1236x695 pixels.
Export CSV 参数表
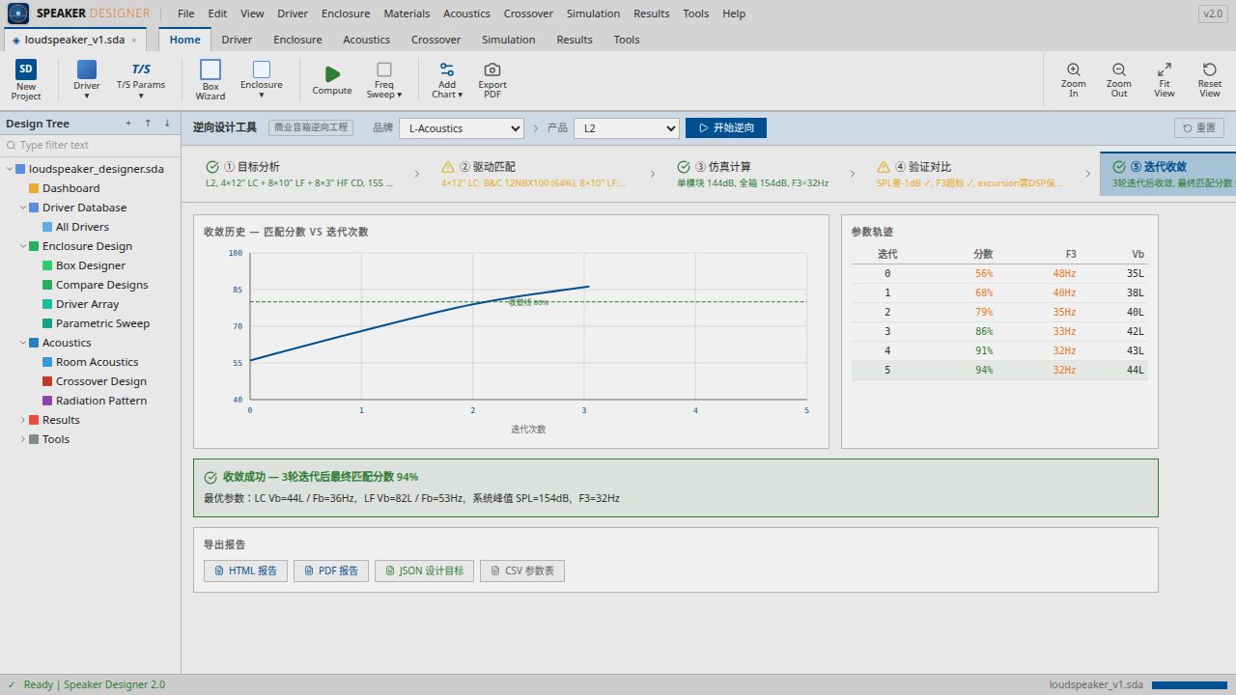coord(522,570)
